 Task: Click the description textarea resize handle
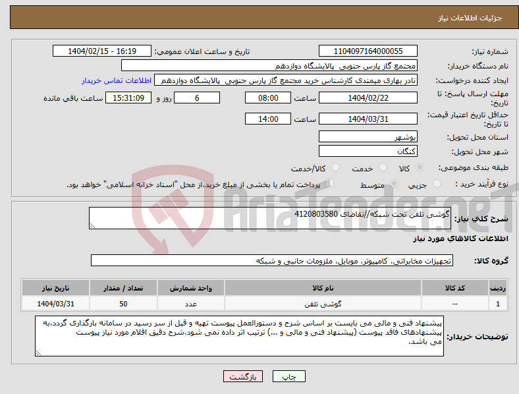point(92,226)
